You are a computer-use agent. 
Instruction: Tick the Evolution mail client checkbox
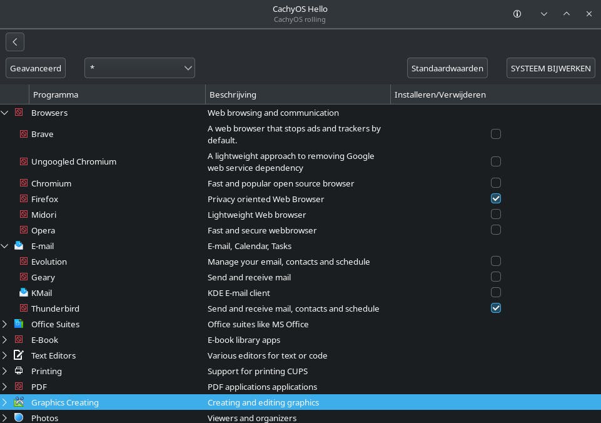click(496, 262)
